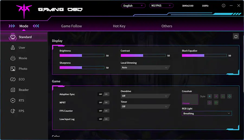Switch to ECO mode icon
The height and width of the screenshot is (140, 244).
[x=13, y=79]
